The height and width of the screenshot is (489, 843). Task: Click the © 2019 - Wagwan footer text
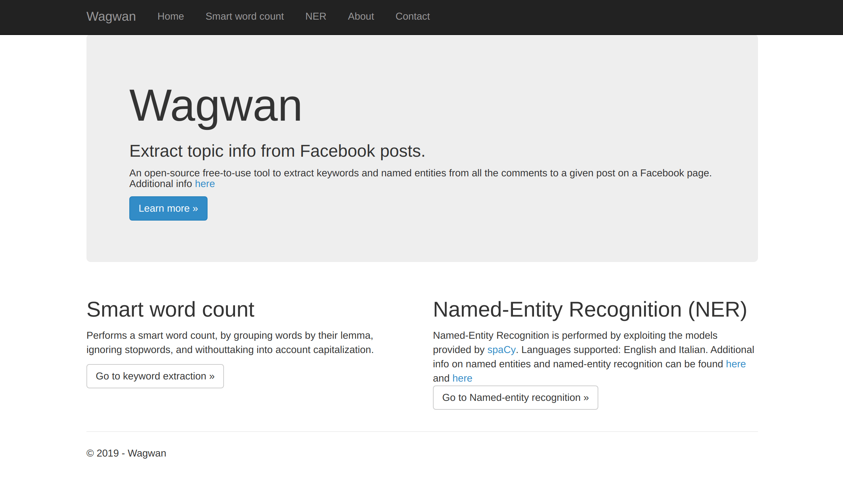pos(126,453)
